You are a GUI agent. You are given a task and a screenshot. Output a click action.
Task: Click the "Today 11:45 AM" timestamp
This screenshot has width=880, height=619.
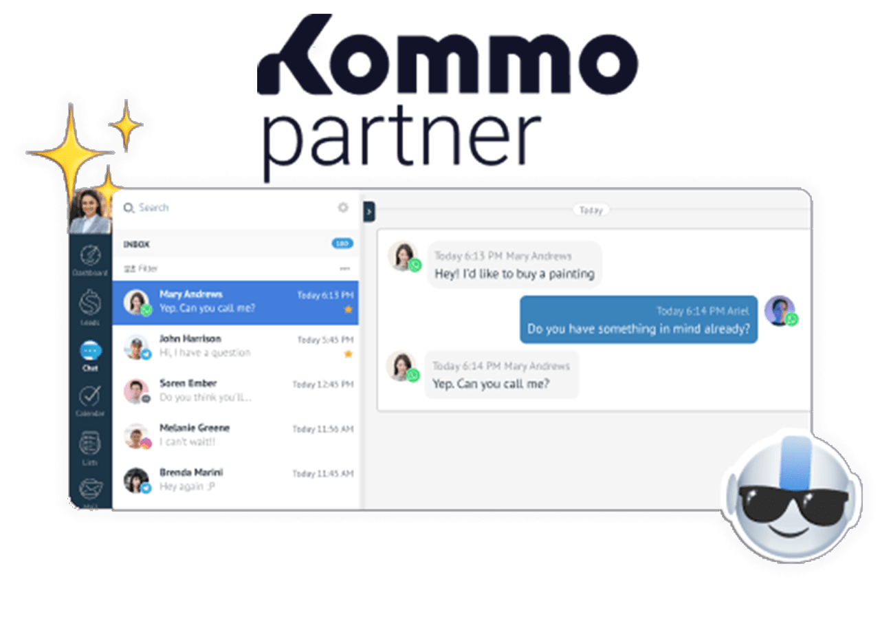[323, 474]
